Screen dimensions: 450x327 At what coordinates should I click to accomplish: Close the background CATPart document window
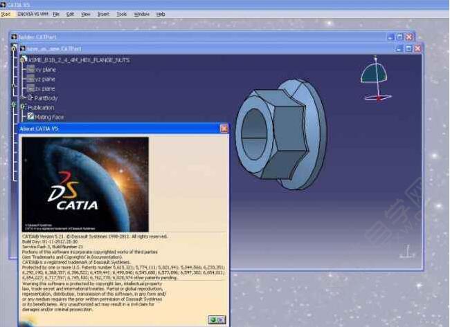(409, 37)
